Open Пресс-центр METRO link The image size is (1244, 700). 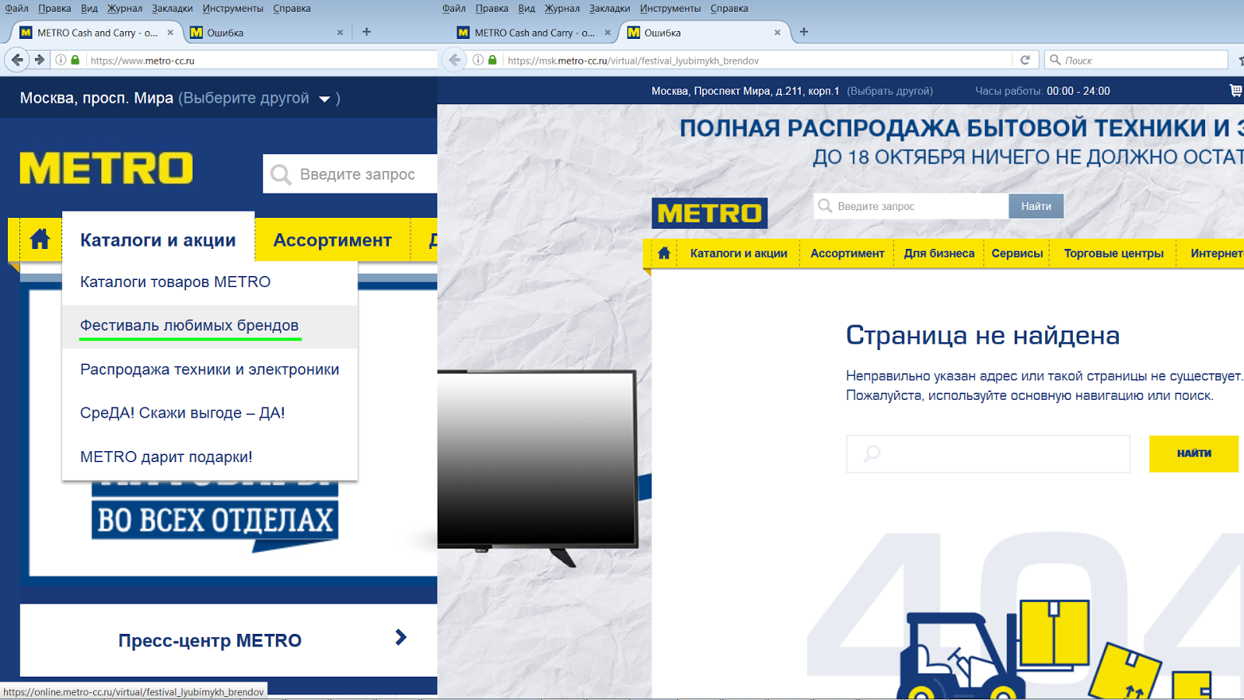(x=210, y=640)
